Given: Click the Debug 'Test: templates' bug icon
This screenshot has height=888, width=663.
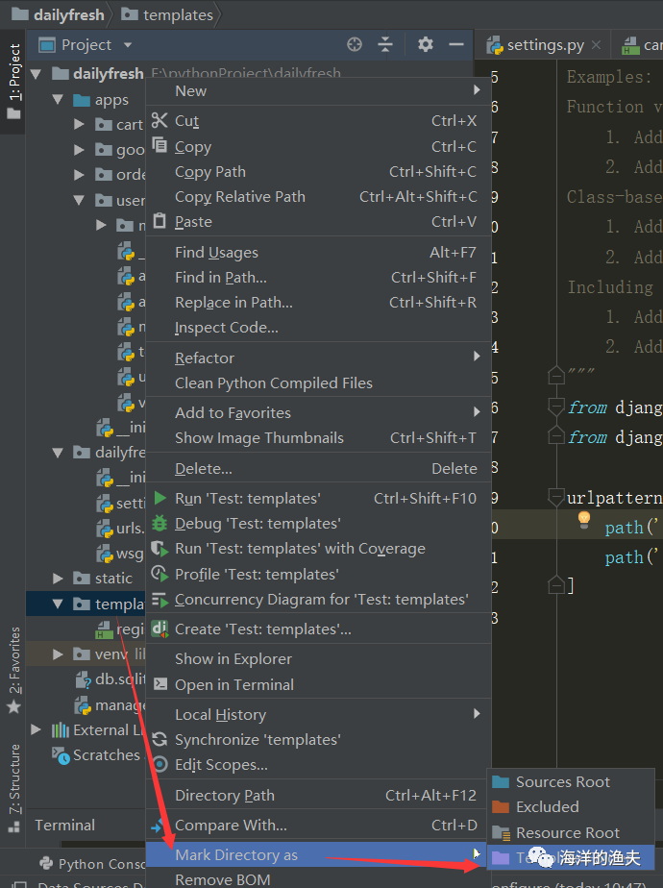Looking at the screenshot, I should coord(160,523).
